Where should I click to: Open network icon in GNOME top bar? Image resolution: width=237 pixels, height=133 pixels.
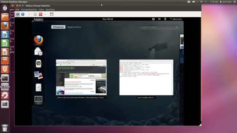tap(165, 19)
